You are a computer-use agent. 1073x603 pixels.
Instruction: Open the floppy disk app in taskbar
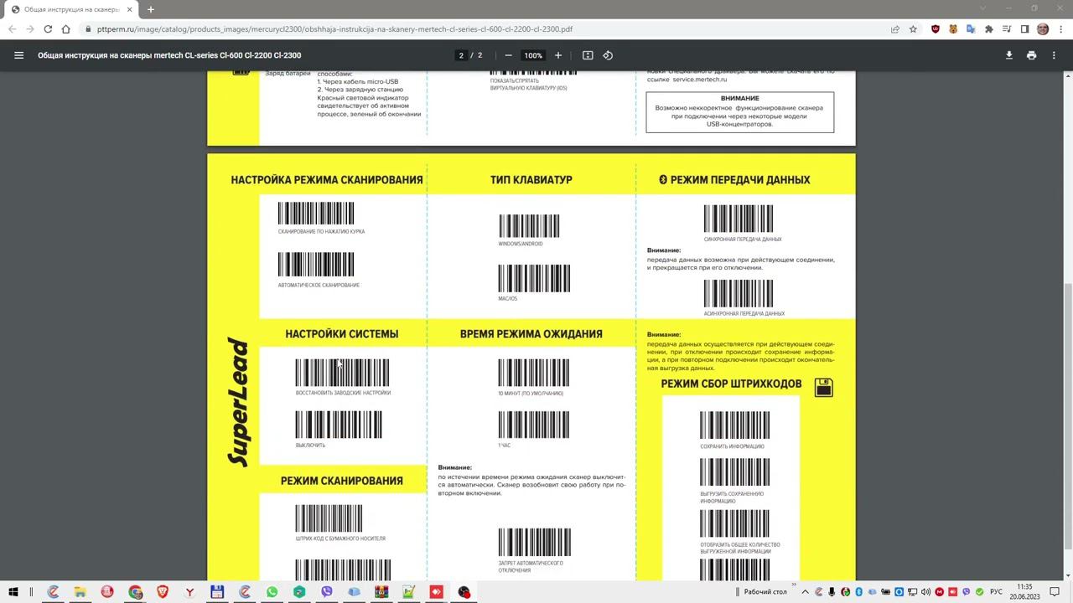tap(217, 592)
